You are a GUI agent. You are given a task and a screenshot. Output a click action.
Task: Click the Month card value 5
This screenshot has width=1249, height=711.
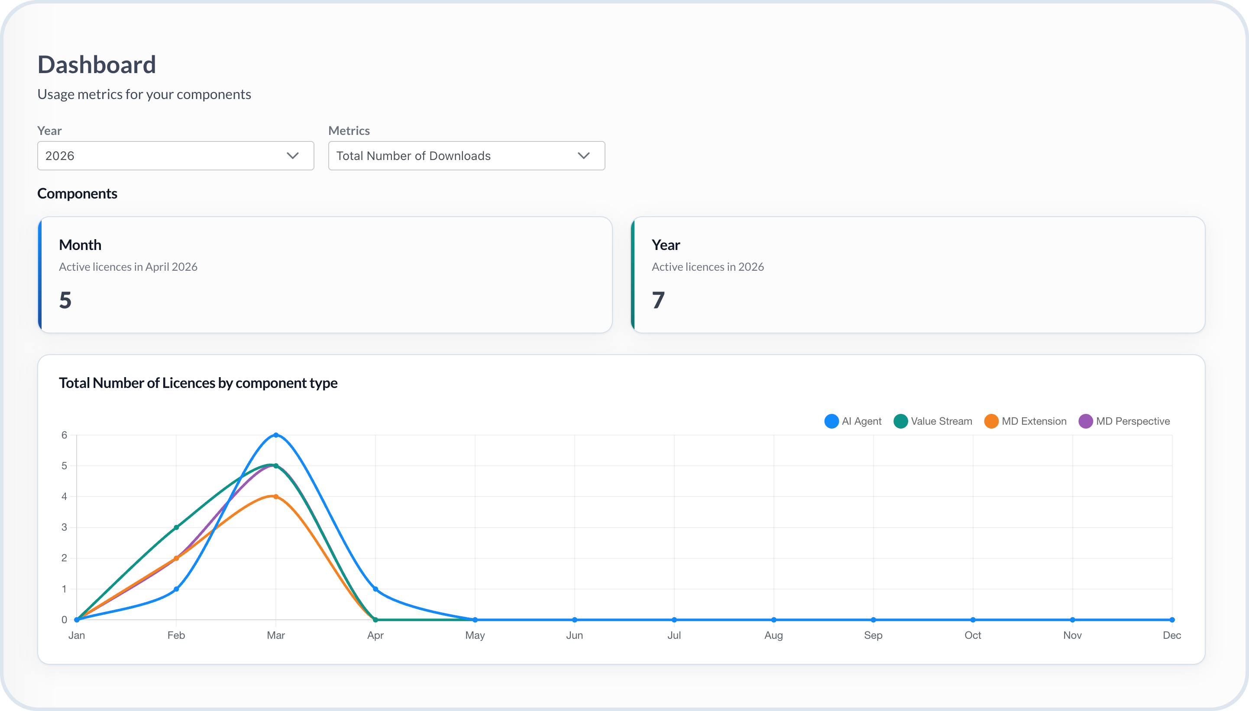pyautogui.click(x=65, y=300)
